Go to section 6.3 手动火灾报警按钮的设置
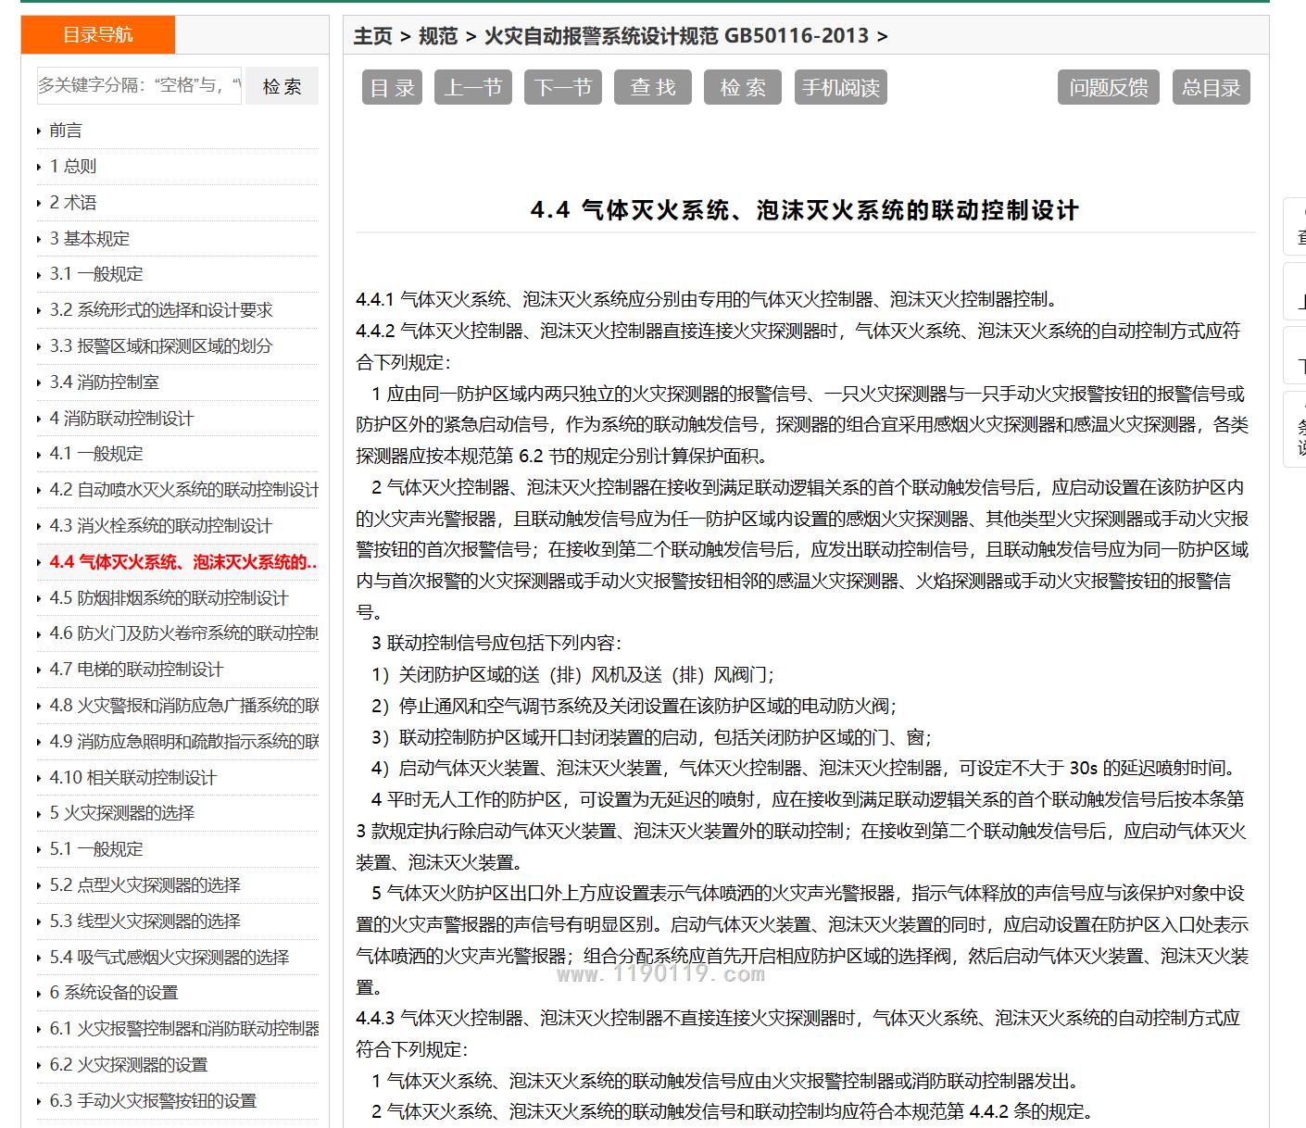Screen dimensions: 1306x1128 (153, 1101)
